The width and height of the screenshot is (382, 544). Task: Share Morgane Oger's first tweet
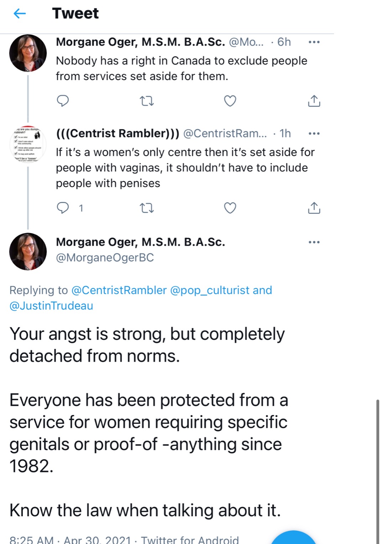pyautogui.click(x=314, y=101)
